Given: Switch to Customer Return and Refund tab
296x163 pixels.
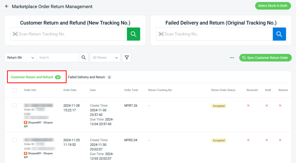Looking at the screenshot, I should [x=32, y=77].
